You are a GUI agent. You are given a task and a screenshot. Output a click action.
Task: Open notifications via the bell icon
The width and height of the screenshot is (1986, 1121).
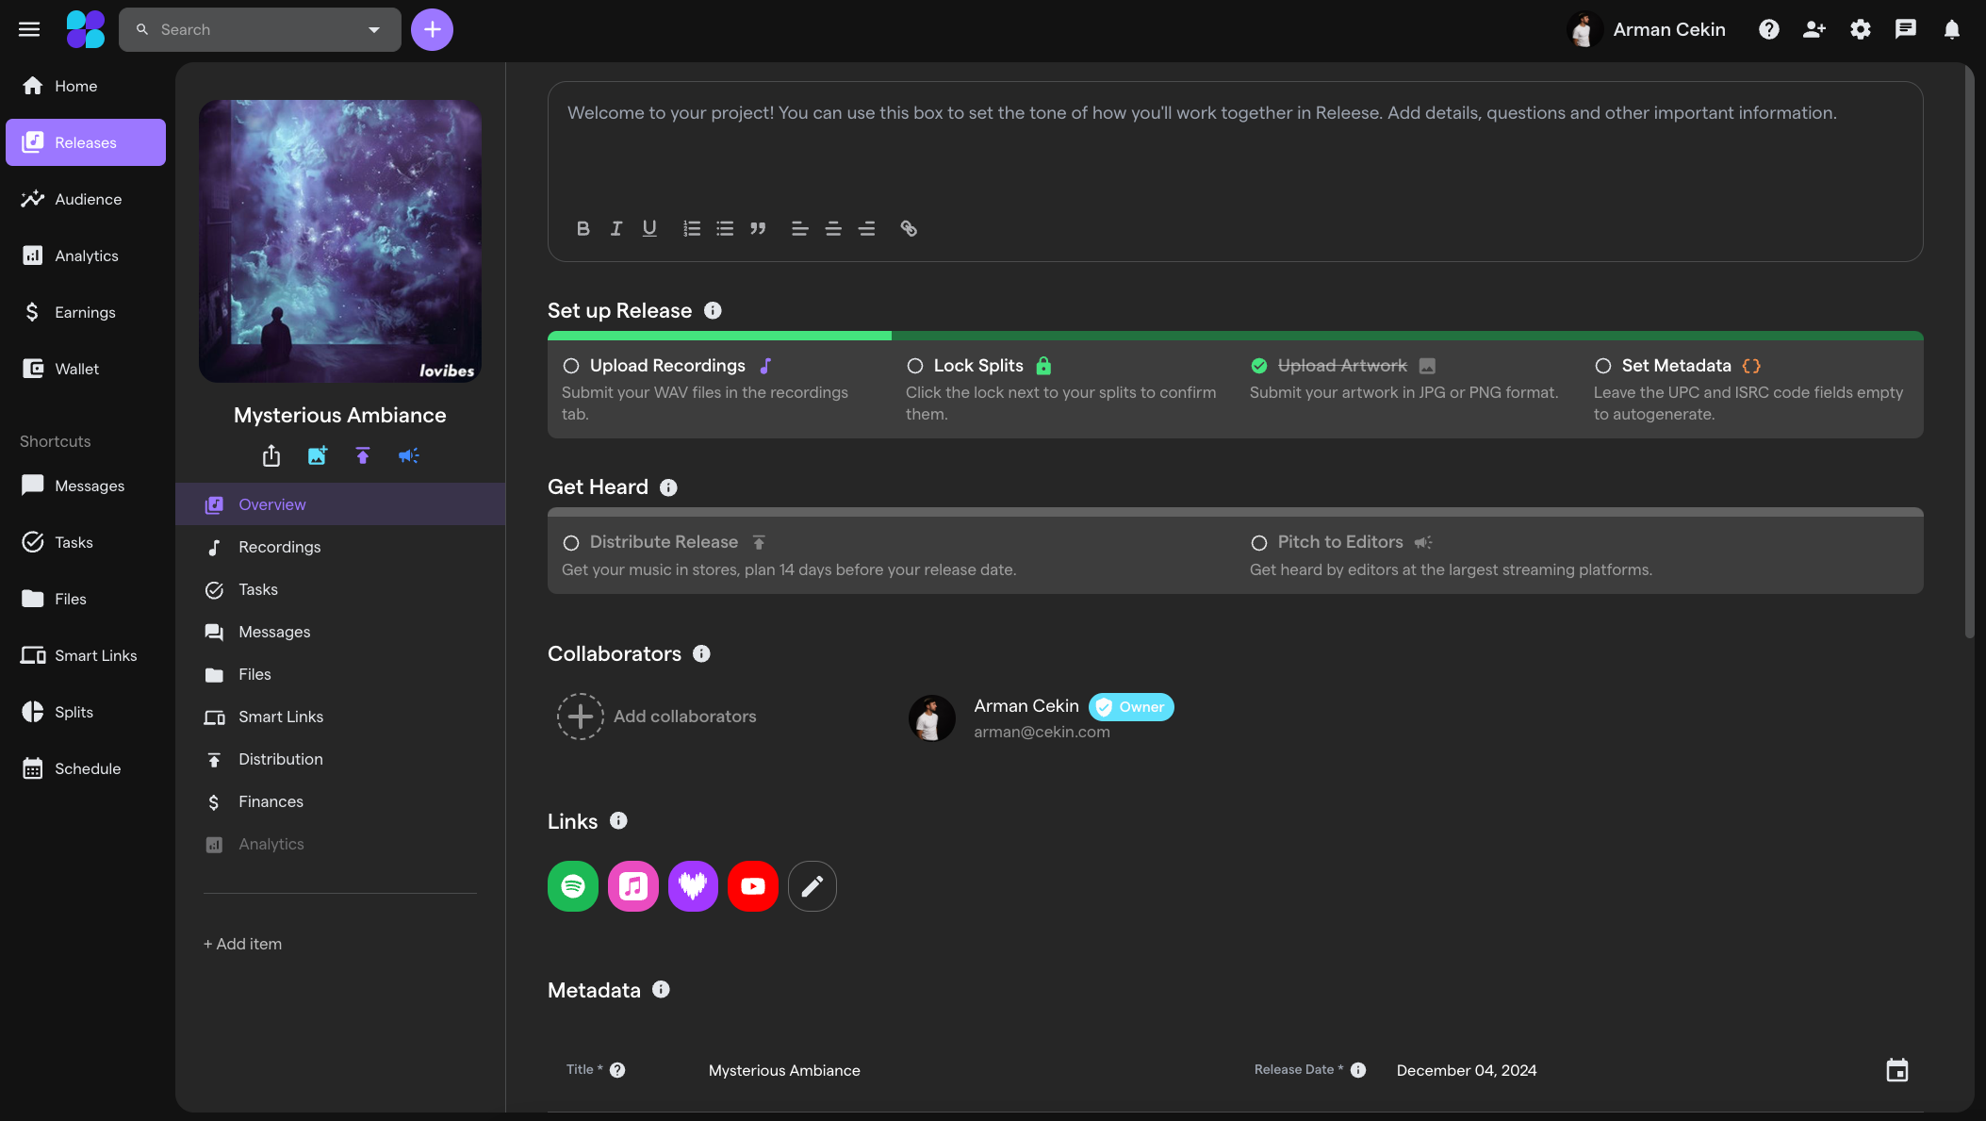tap(1951, 29)
